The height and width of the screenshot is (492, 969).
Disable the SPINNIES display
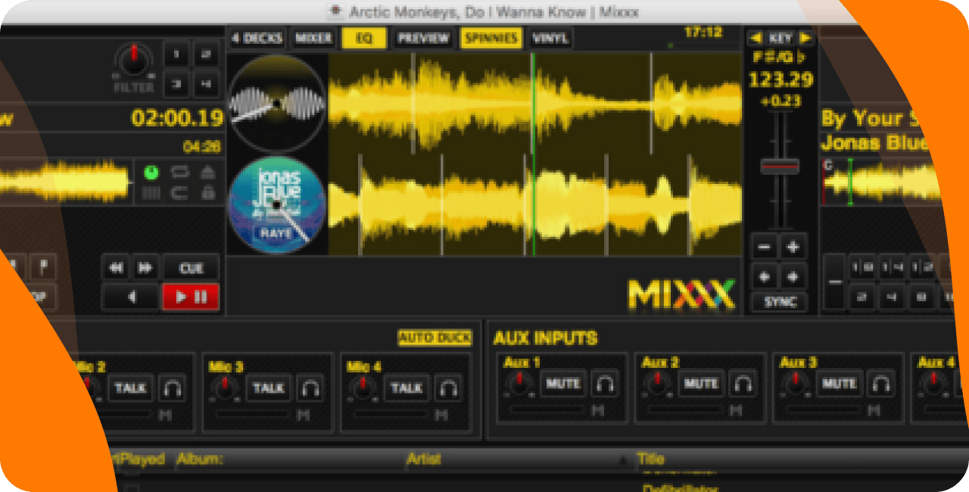click(x=491, y=37)
